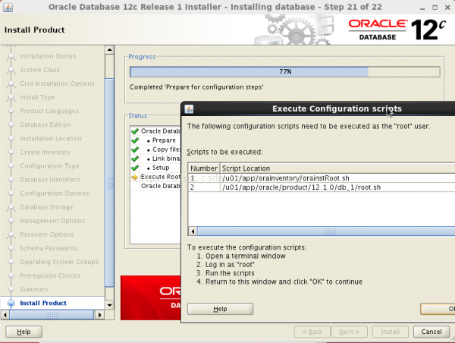Select Database Storage step in sidebar

(46, 207)
